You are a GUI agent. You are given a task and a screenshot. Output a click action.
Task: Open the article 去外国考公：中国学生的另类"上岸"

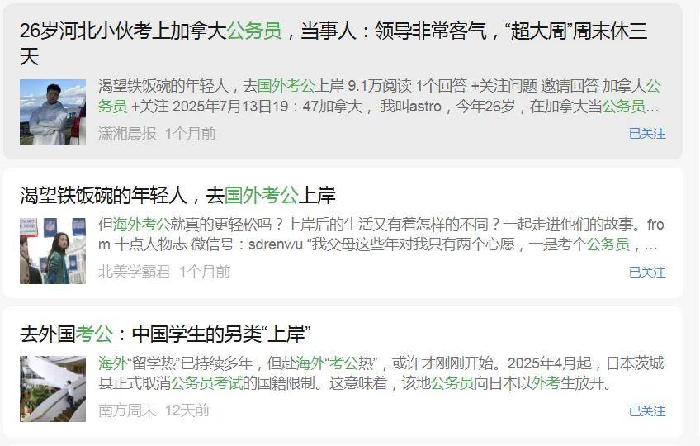(x=165, y=334)
